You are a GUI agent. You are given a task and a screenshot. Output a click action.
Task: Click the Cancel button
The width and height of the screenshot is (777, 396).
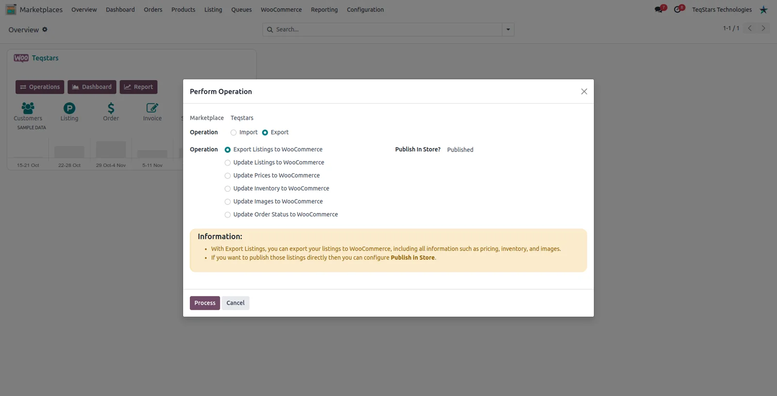pos(236,303)
